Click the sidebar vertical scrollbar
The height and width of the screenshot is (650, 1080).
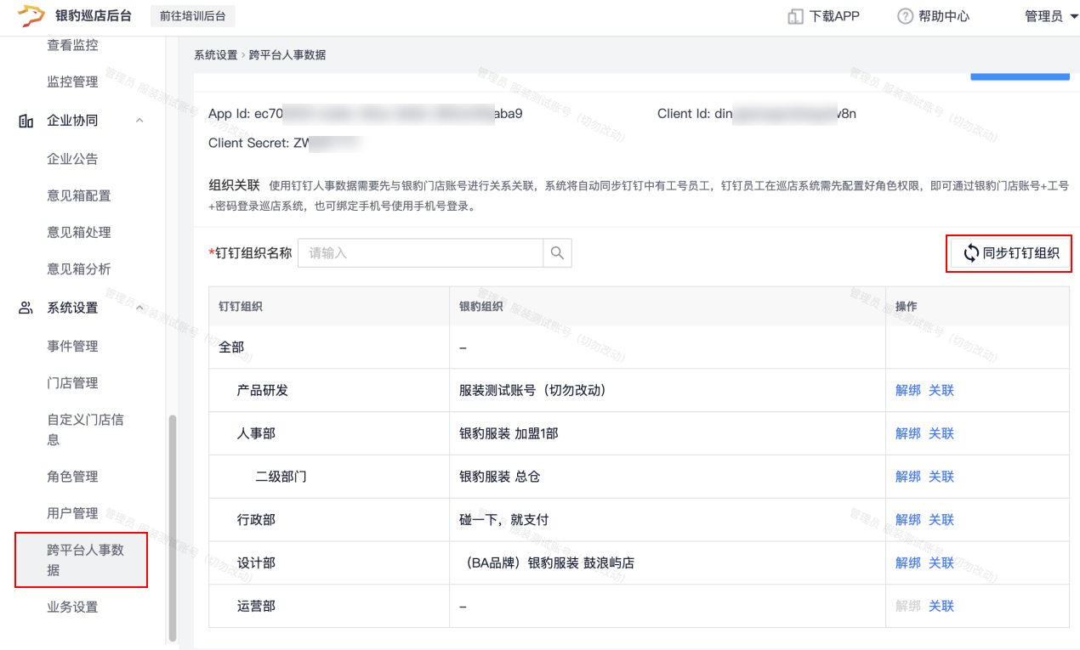click(x=173, y=527)
